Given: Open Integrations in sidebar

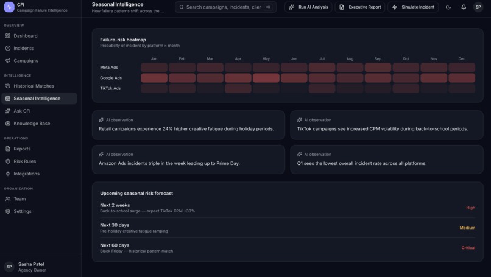Looking at the screenshot, I should click(39, 174).
